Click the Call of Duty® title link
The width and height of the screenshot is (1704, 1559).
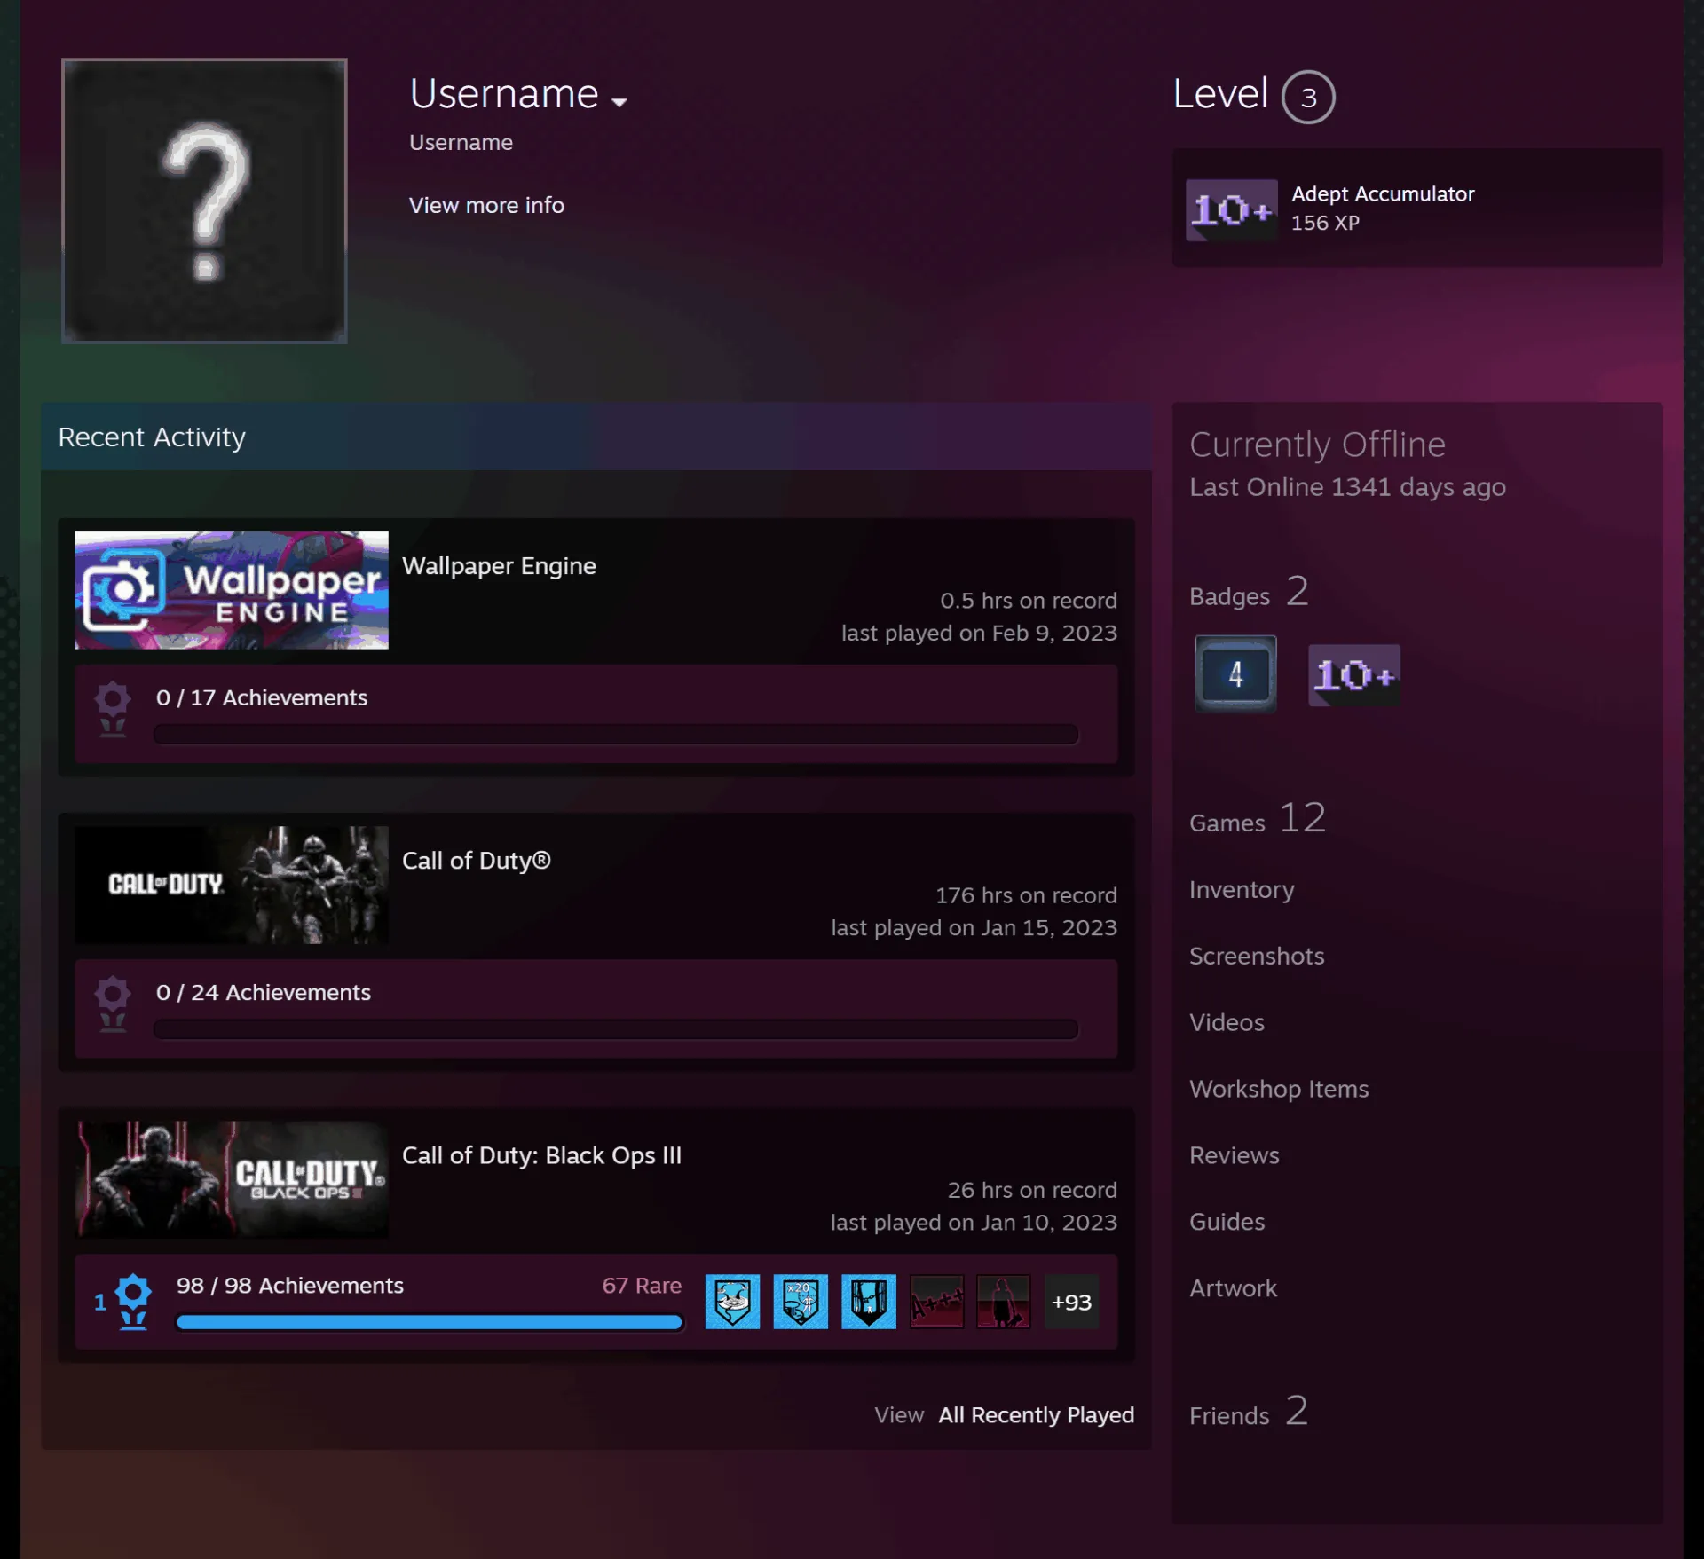click(x=477, y=861)
